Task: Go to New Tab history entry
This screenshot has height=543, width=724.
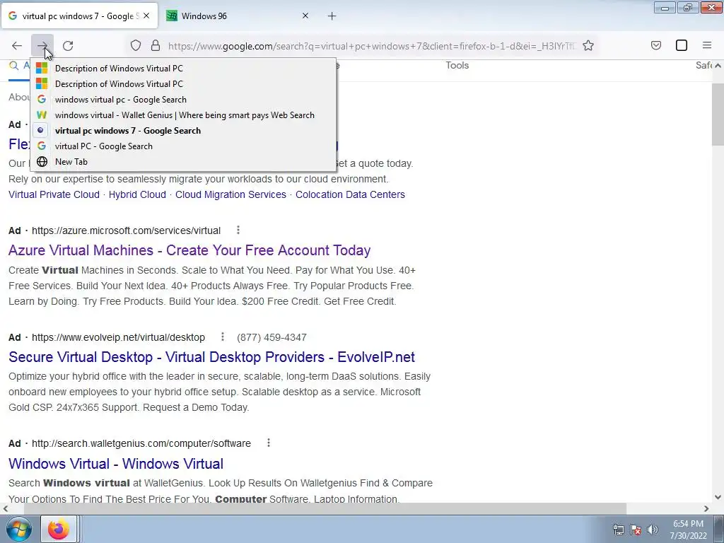Action: coord(183,162)
